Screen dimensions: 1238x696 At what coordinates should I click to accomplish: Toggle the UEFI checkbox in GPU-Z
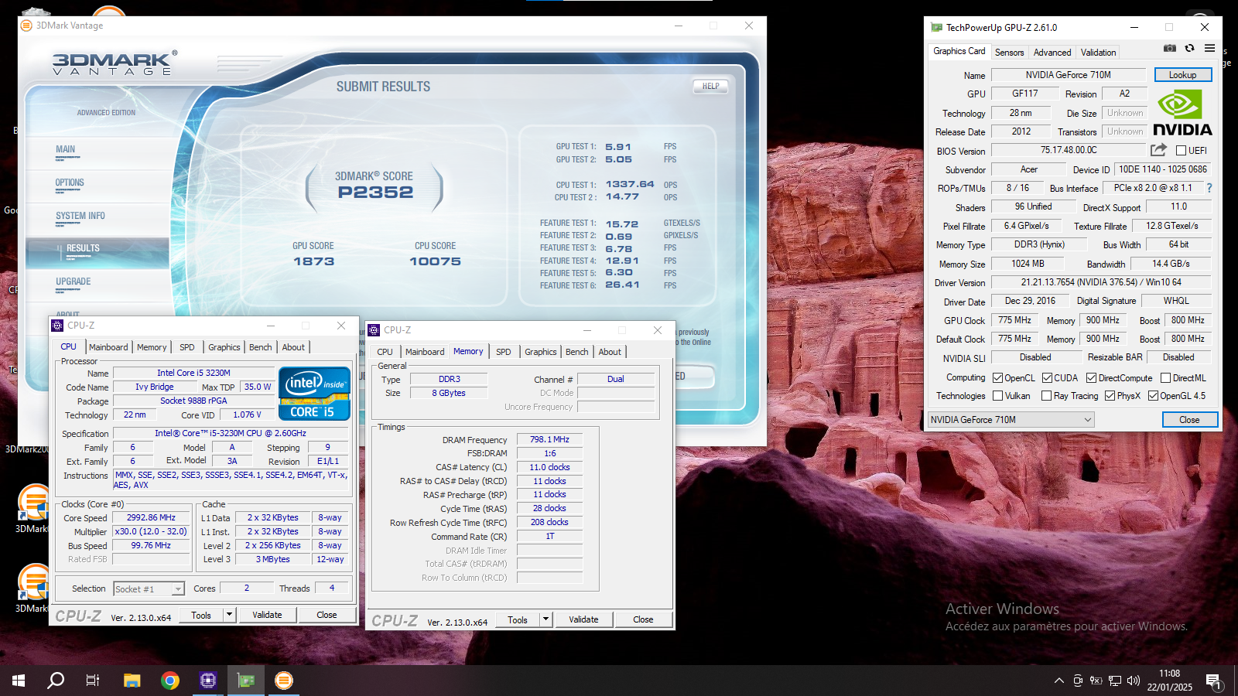click(x=1181, y=151)
